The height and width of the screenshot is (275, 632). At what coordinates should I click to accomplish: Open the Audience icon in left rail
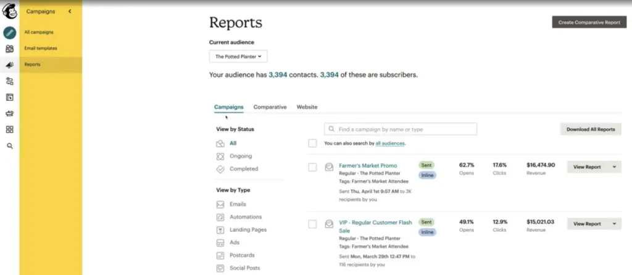point(9,49)
